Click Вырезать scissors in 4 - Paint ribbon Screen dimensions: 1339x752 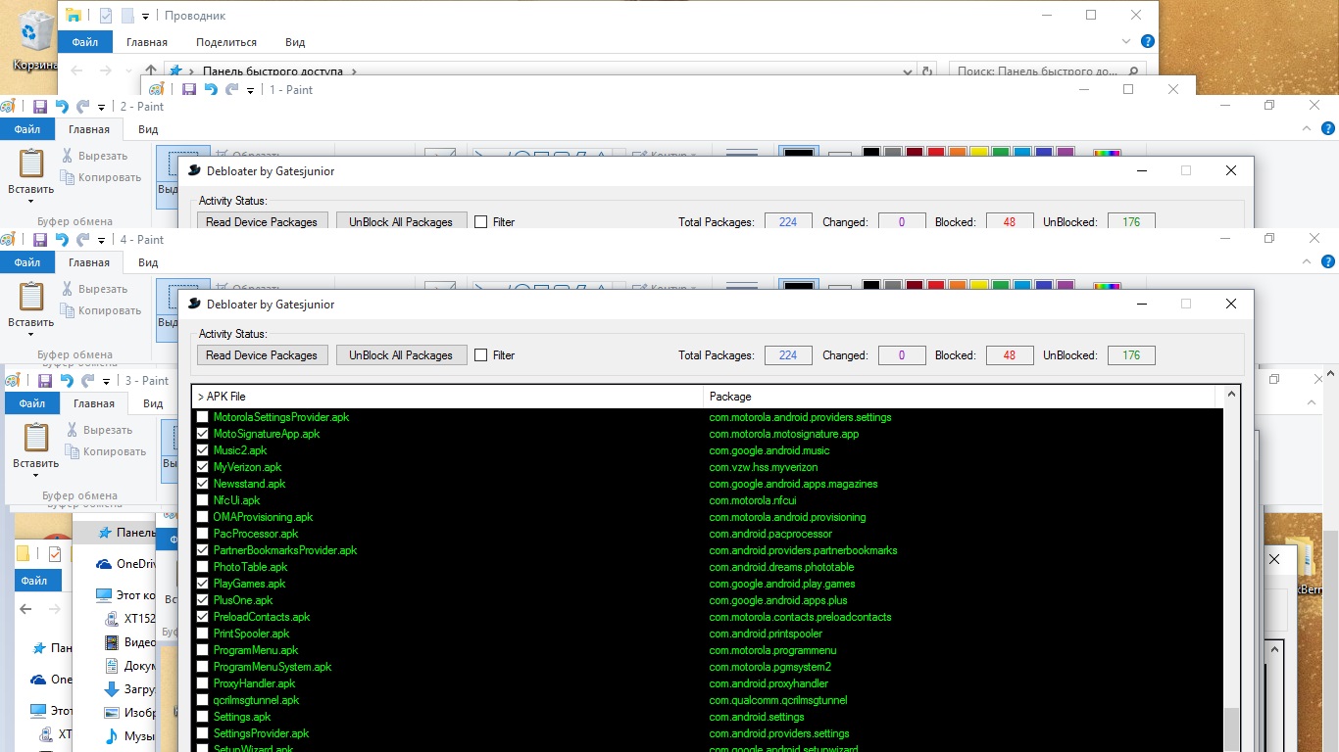pyautogui.click(x=68, y=289)
